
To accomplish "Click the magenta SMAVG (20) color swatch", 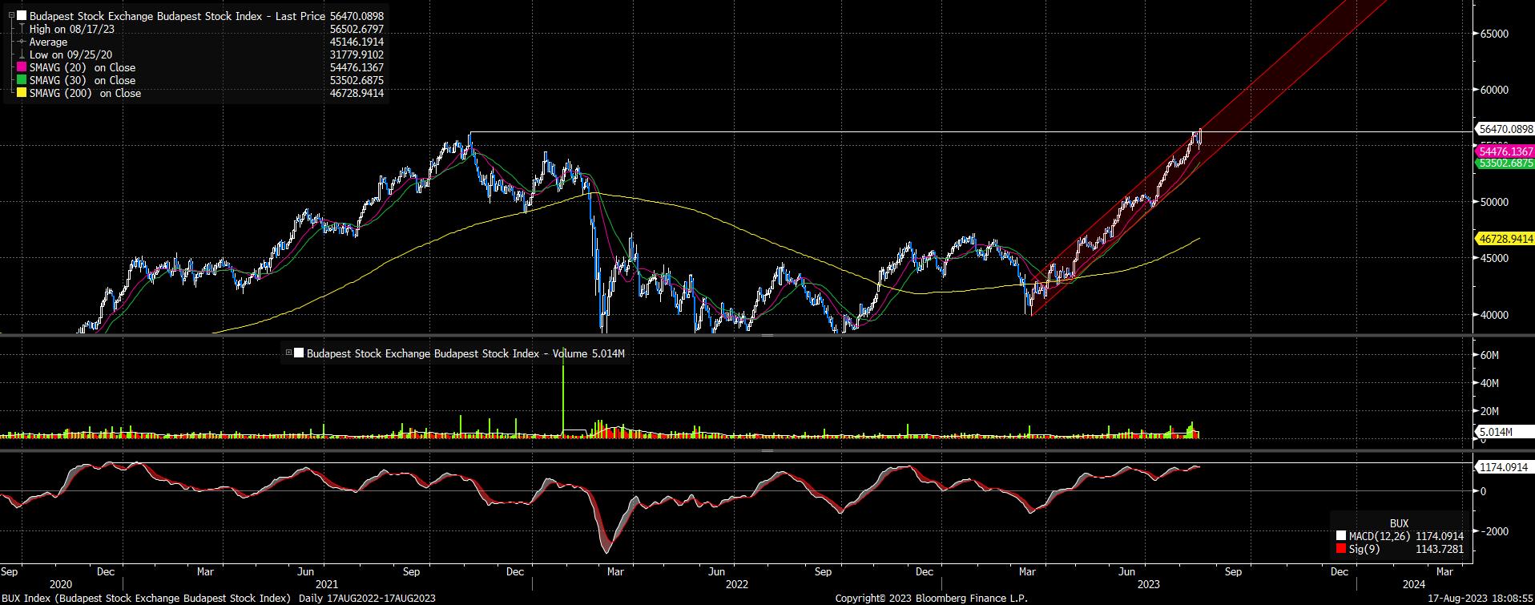I will coord(22,68).
